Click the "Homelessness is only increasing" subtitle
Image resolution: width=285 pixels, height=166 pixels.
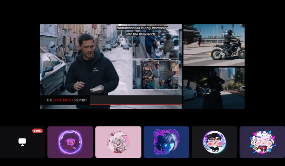[142, 28]
